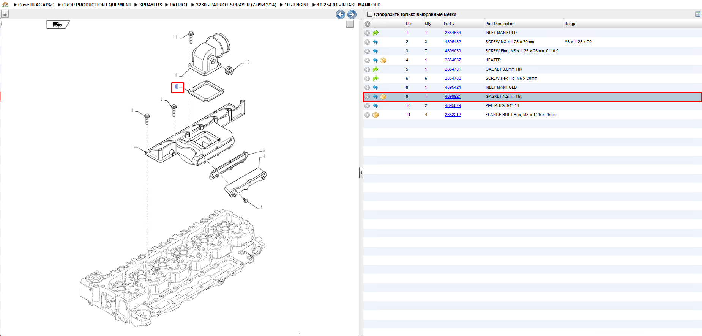Click the table view icon at the parts list corner
This screenshot has width=702, height=336.
(698, 14)
